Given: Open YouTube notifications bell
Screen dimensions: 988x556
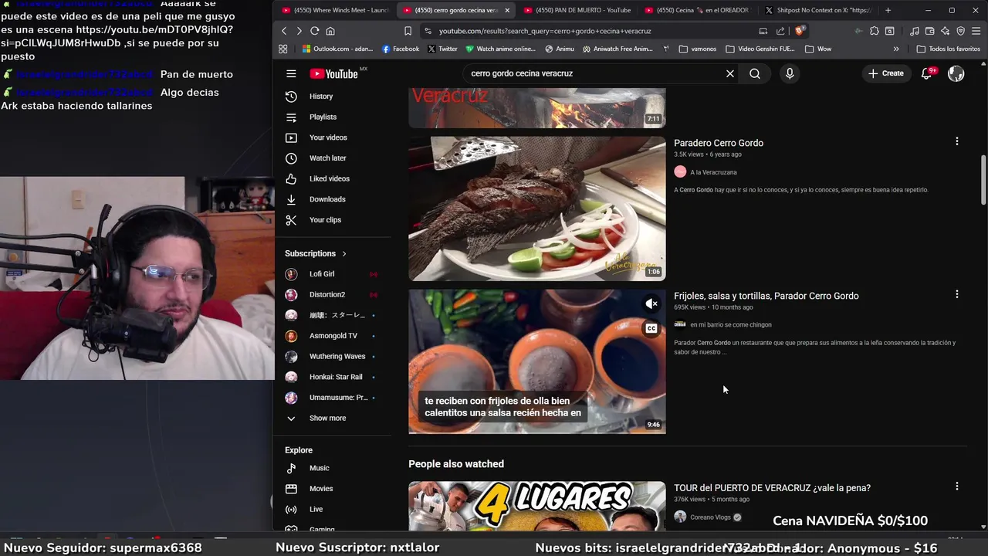Looking at the screenshot, I should [x=927, y=73].
